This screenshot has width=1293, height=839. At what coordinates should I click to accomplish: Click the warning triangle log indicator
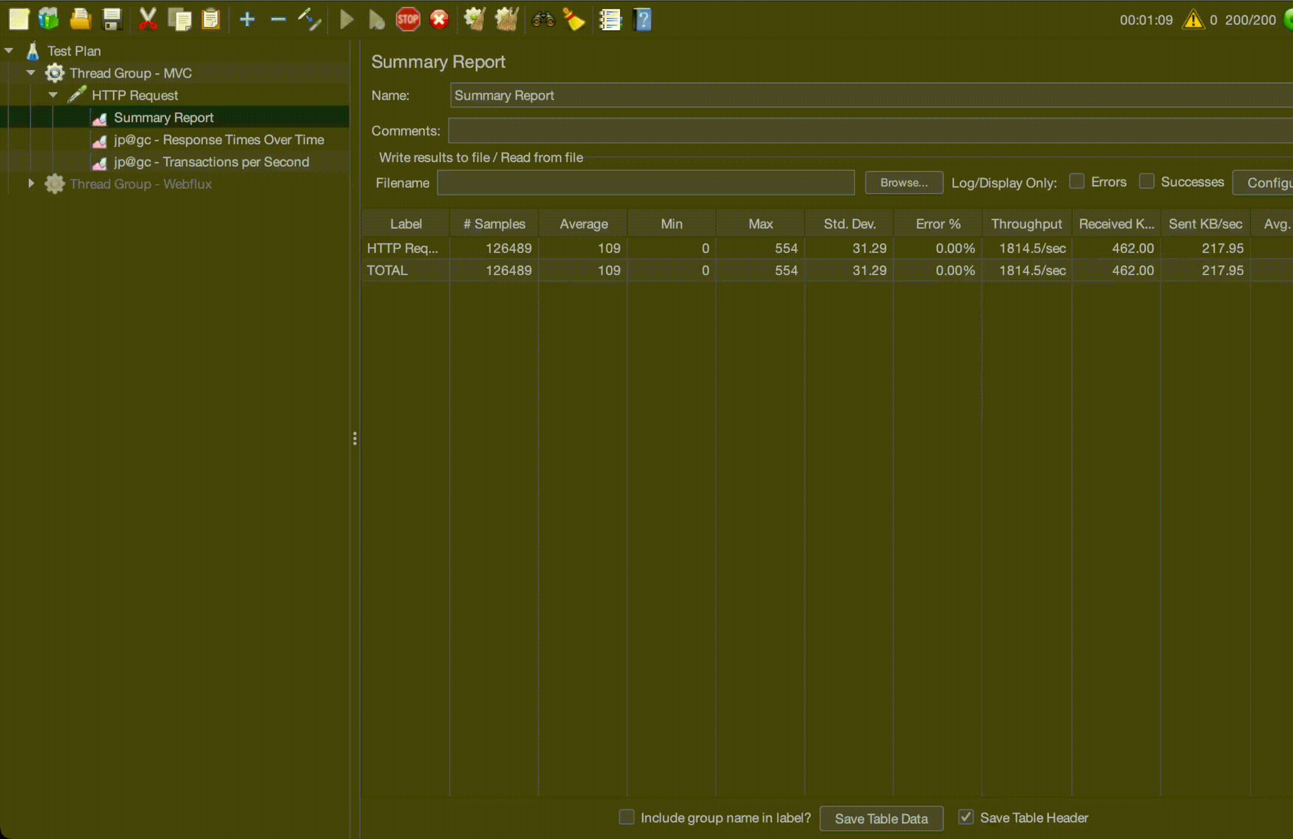coord(1193,20)
